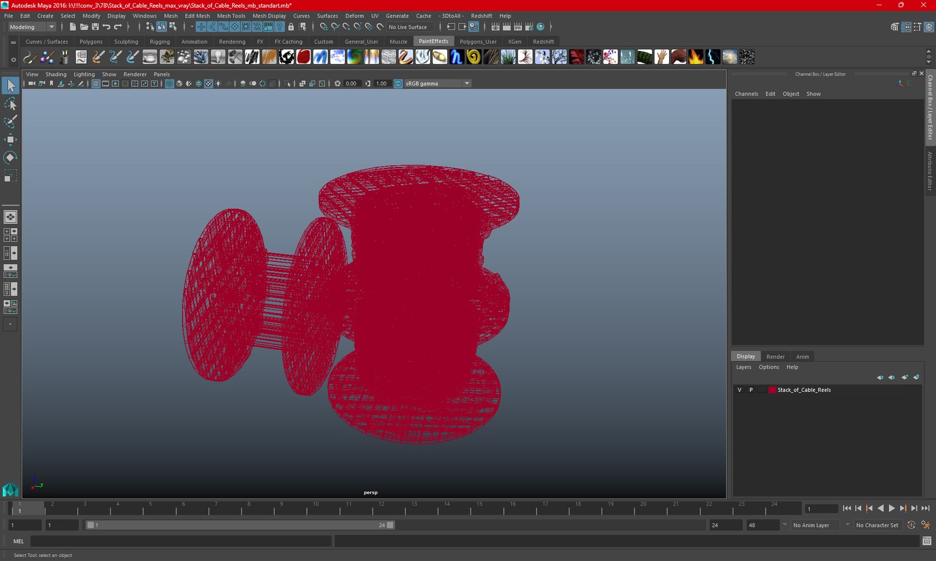
Task: Toggle visibility V of Stack_of_Cable_Reels layer
Action: coord(739,390)
